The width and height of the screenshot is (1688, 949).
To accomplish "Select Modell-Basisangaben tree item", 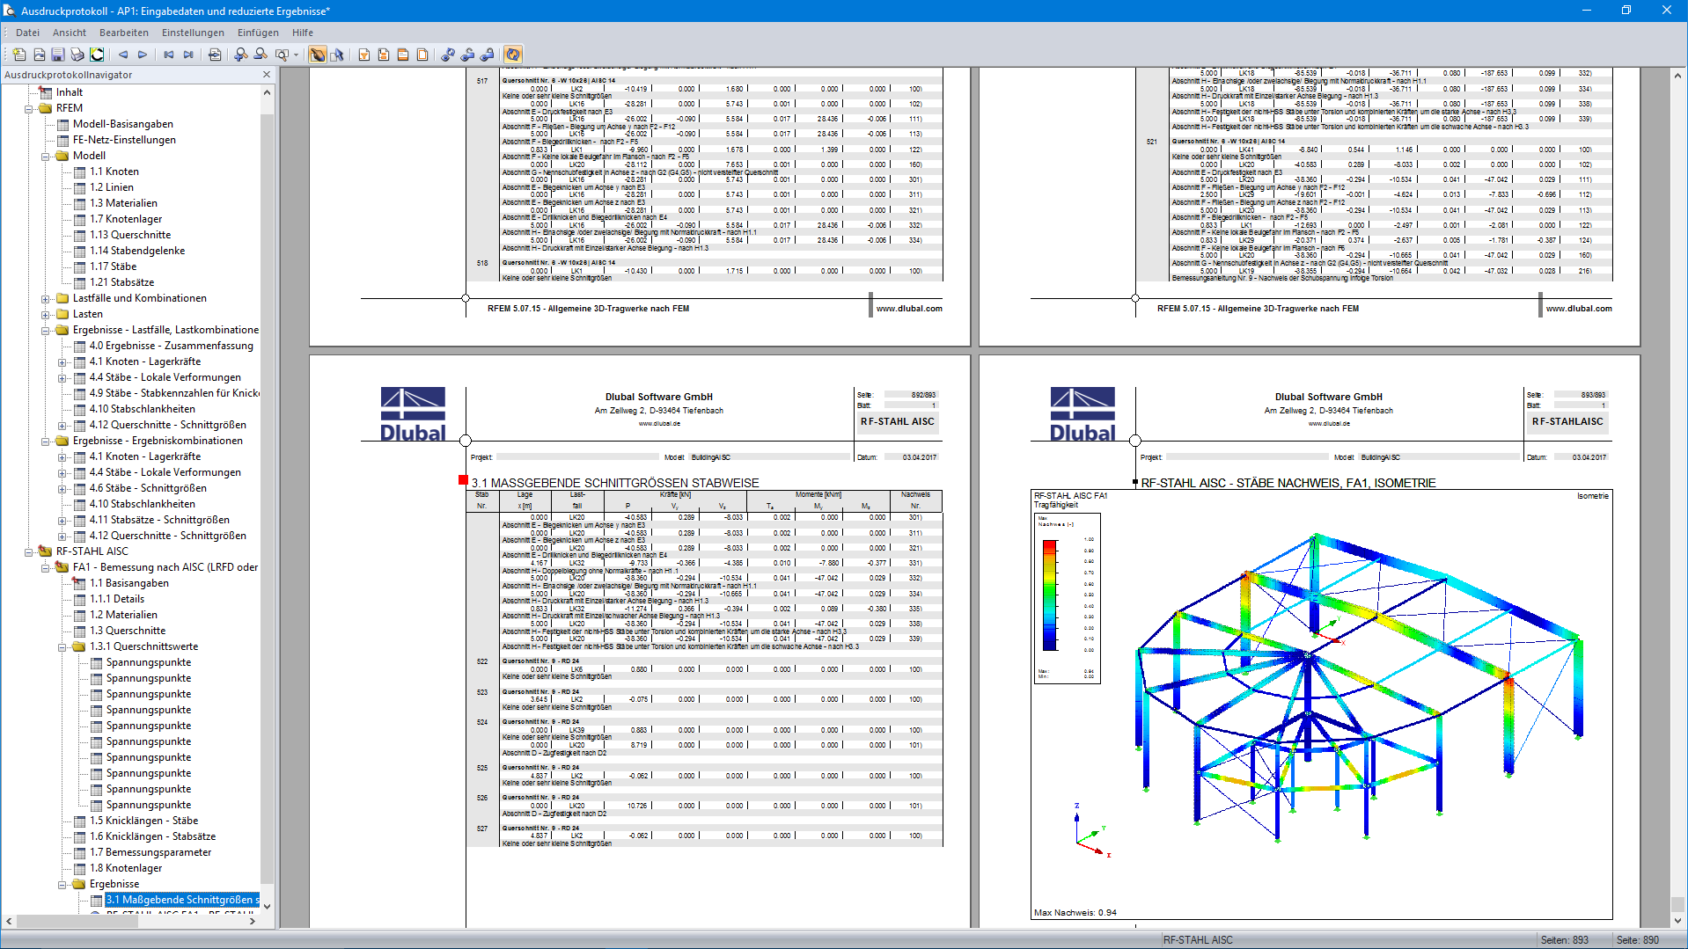I will point(123,124).
